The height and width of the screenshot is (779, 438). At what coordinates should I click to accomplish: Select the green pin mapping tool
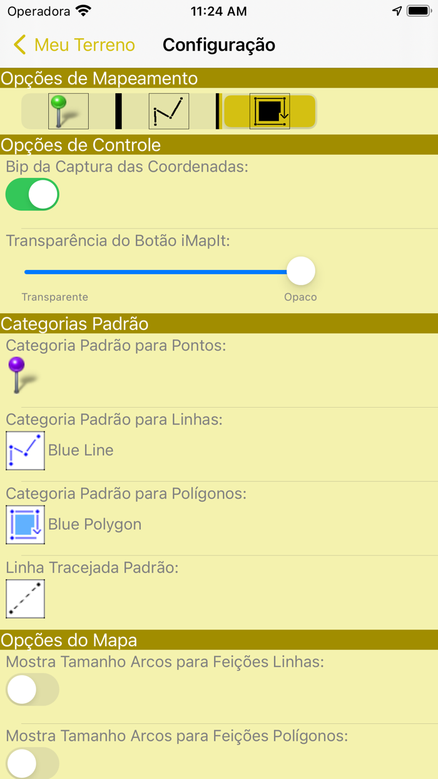[68, 110]
